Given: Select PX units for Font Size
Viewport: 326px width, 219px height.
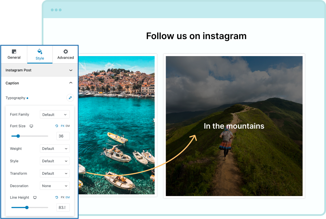Looking at the screenshot, I should [x=62, y=126].
